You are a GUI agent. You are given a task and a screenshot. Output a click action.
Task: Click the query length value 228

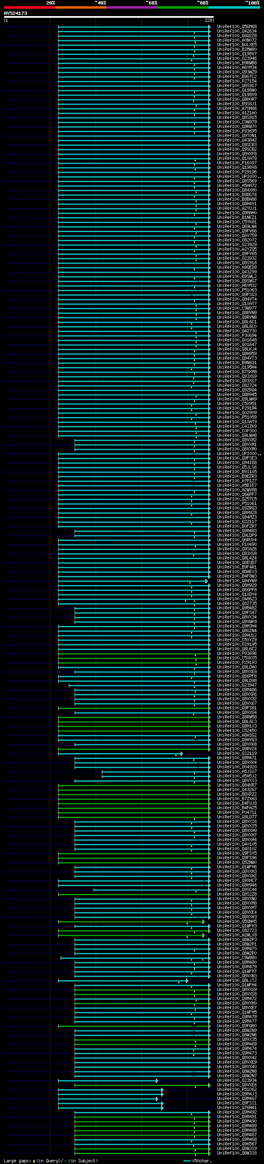pyautogui.click(x=208, y=20)
